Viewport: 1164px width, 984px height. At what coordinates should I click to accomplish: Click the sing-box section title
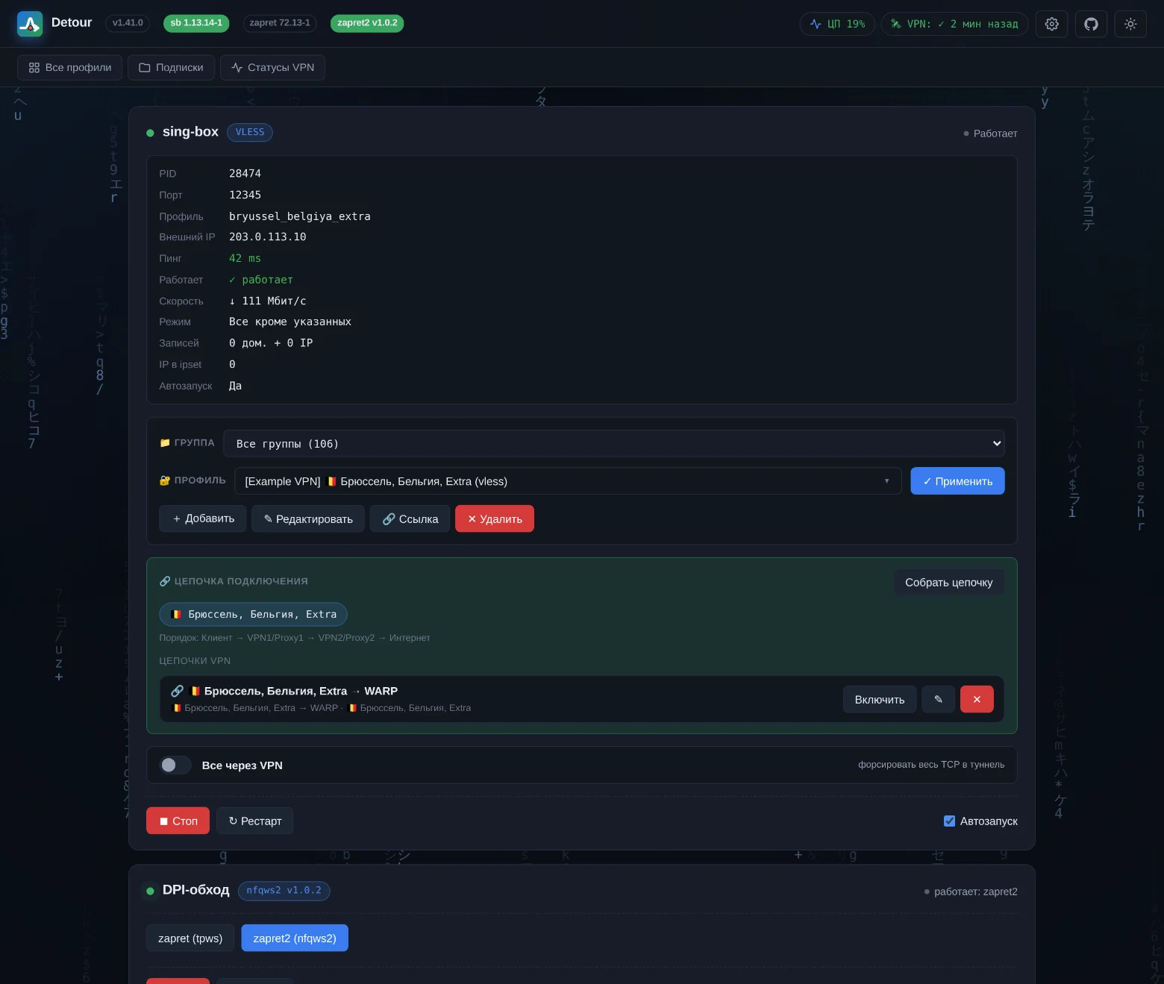coord(190,131)
